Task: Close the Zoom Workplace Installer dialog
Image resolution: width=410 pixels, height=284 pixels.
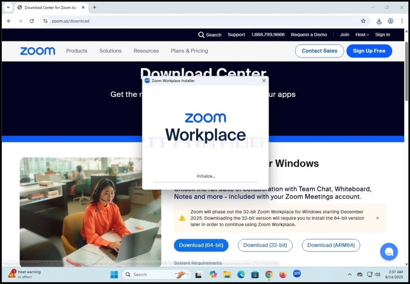Action: coord(264,80)
